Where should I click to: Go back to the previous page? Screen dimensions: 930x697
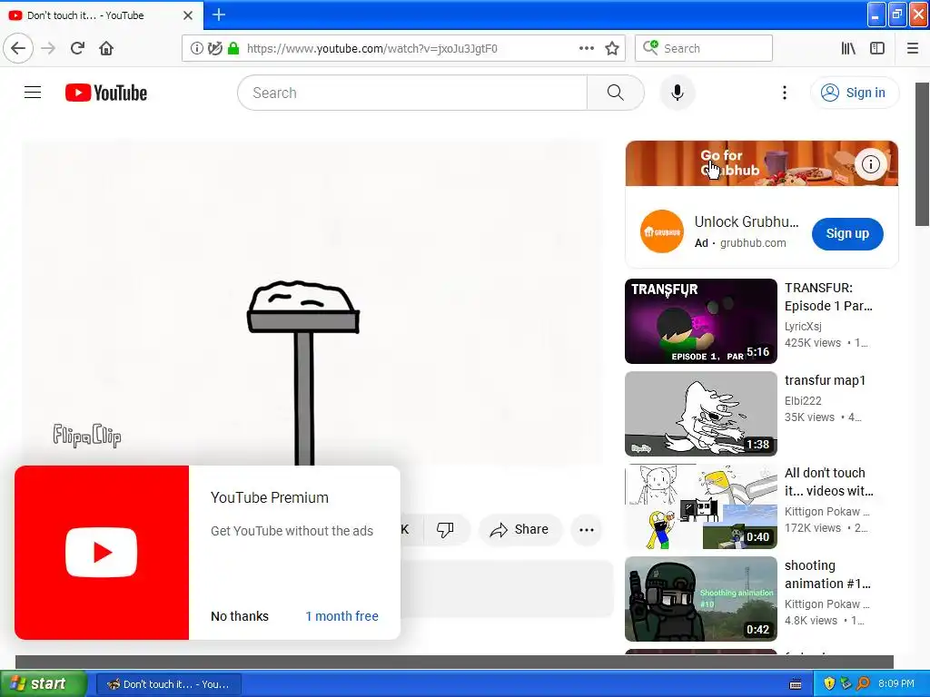point(18,48)
